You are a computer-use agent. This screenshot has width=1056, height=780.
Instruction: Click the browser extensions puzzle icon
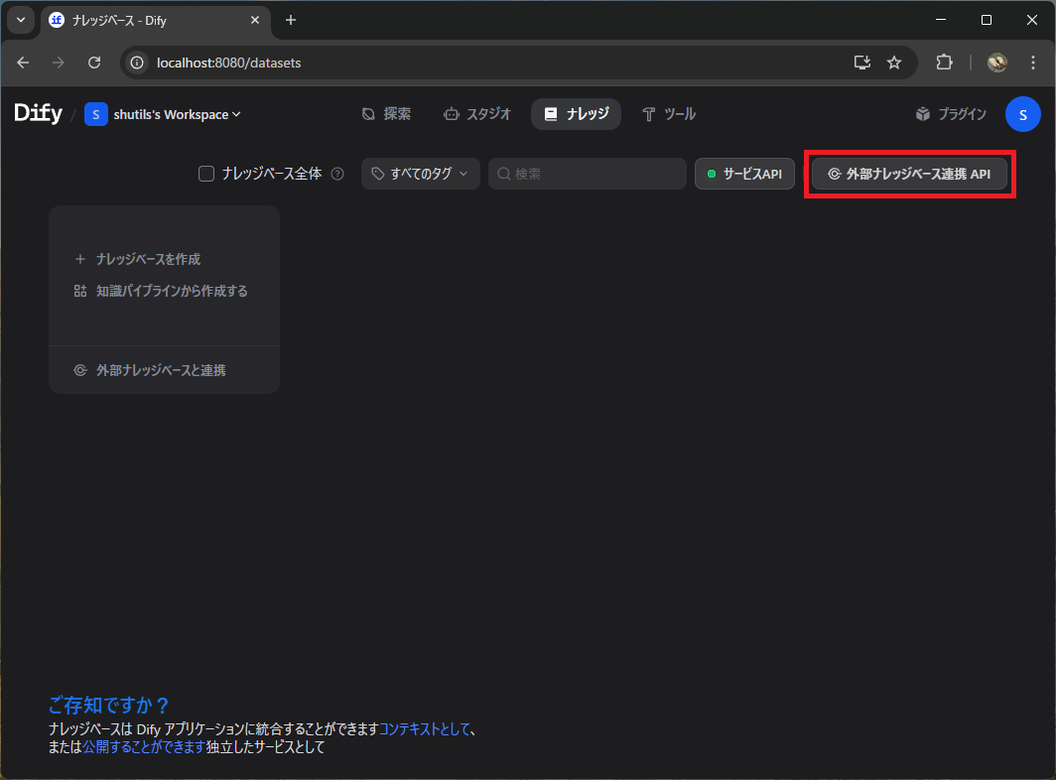click(944, 63)
